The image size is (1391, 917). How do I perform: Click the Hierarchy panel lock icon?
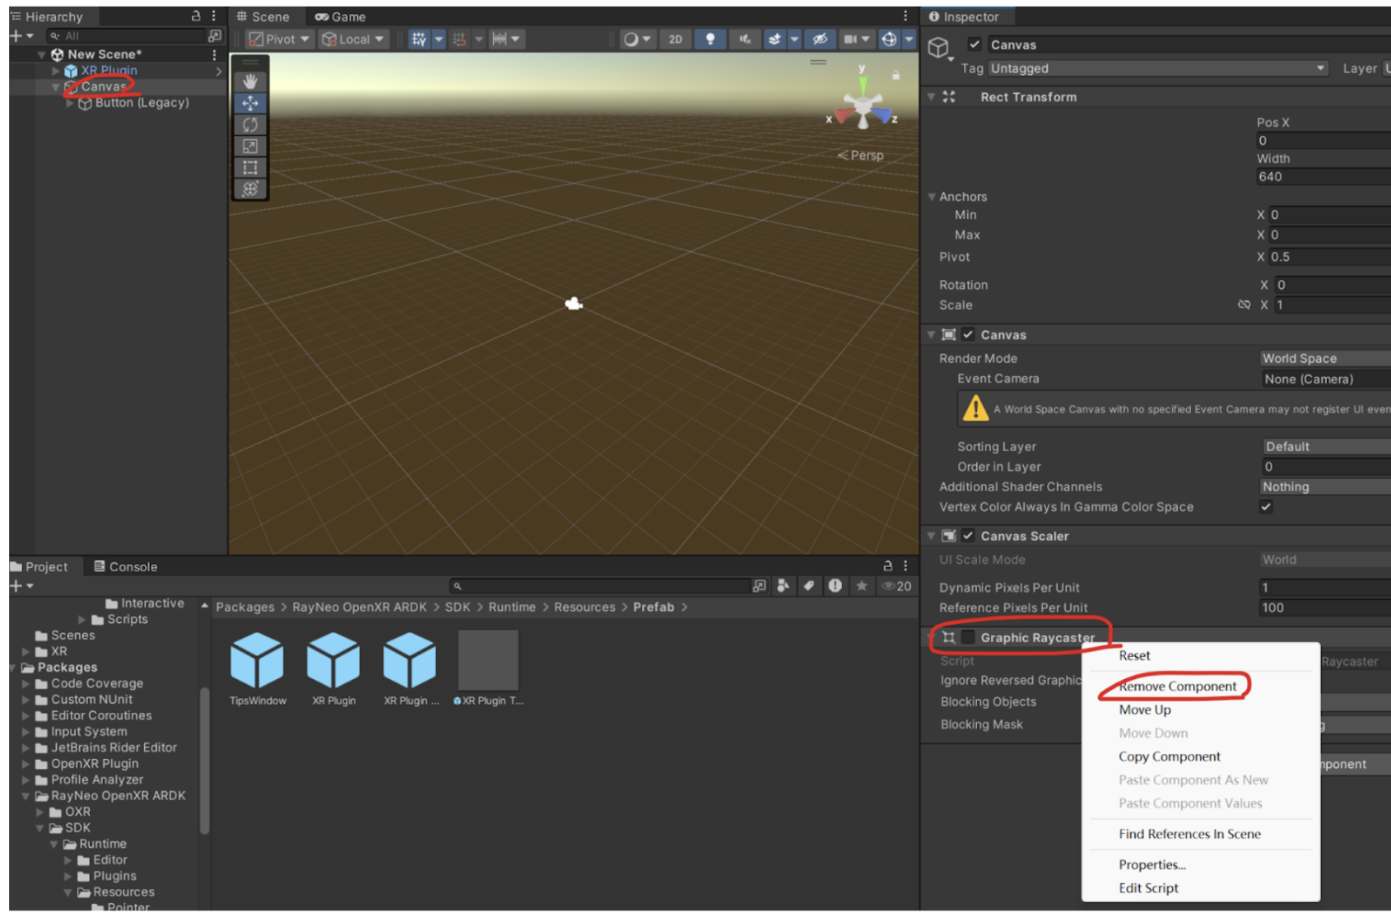[195, 16]
